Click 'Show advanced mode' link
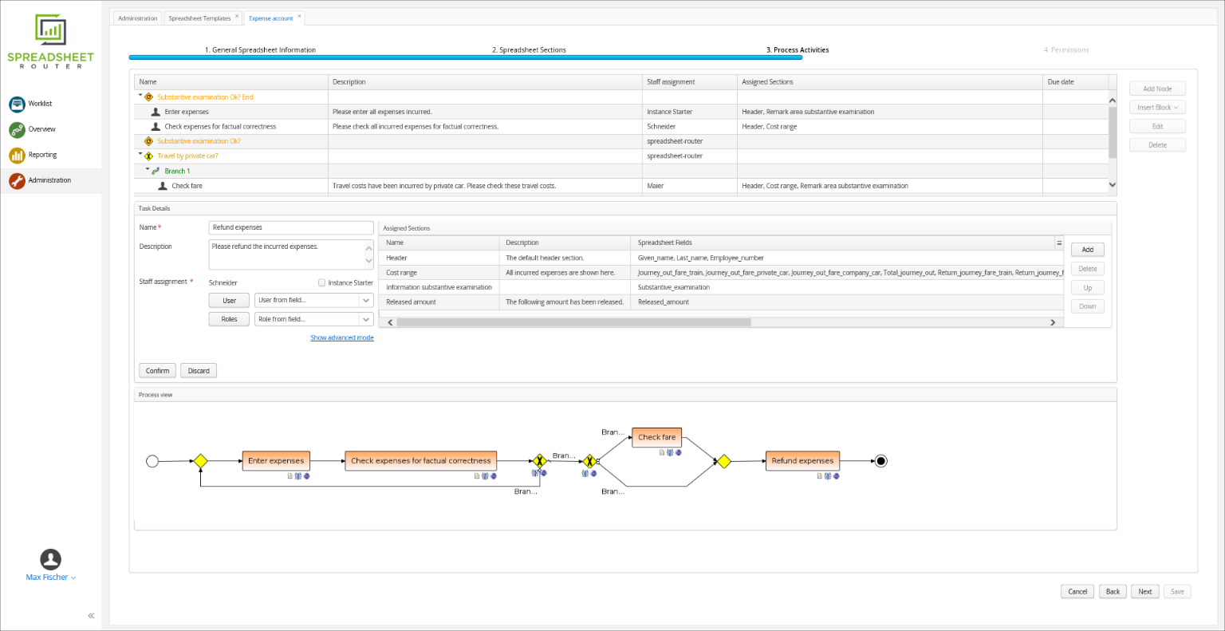Image resolution: width=1225 pixels, height=631 pixels. [x=342, y=337]
